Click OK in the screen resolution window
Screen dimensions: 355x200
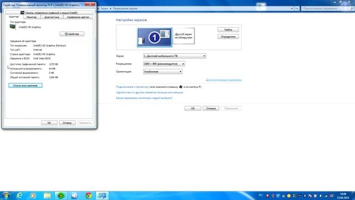pyautogui.click(x=192, y=108)
